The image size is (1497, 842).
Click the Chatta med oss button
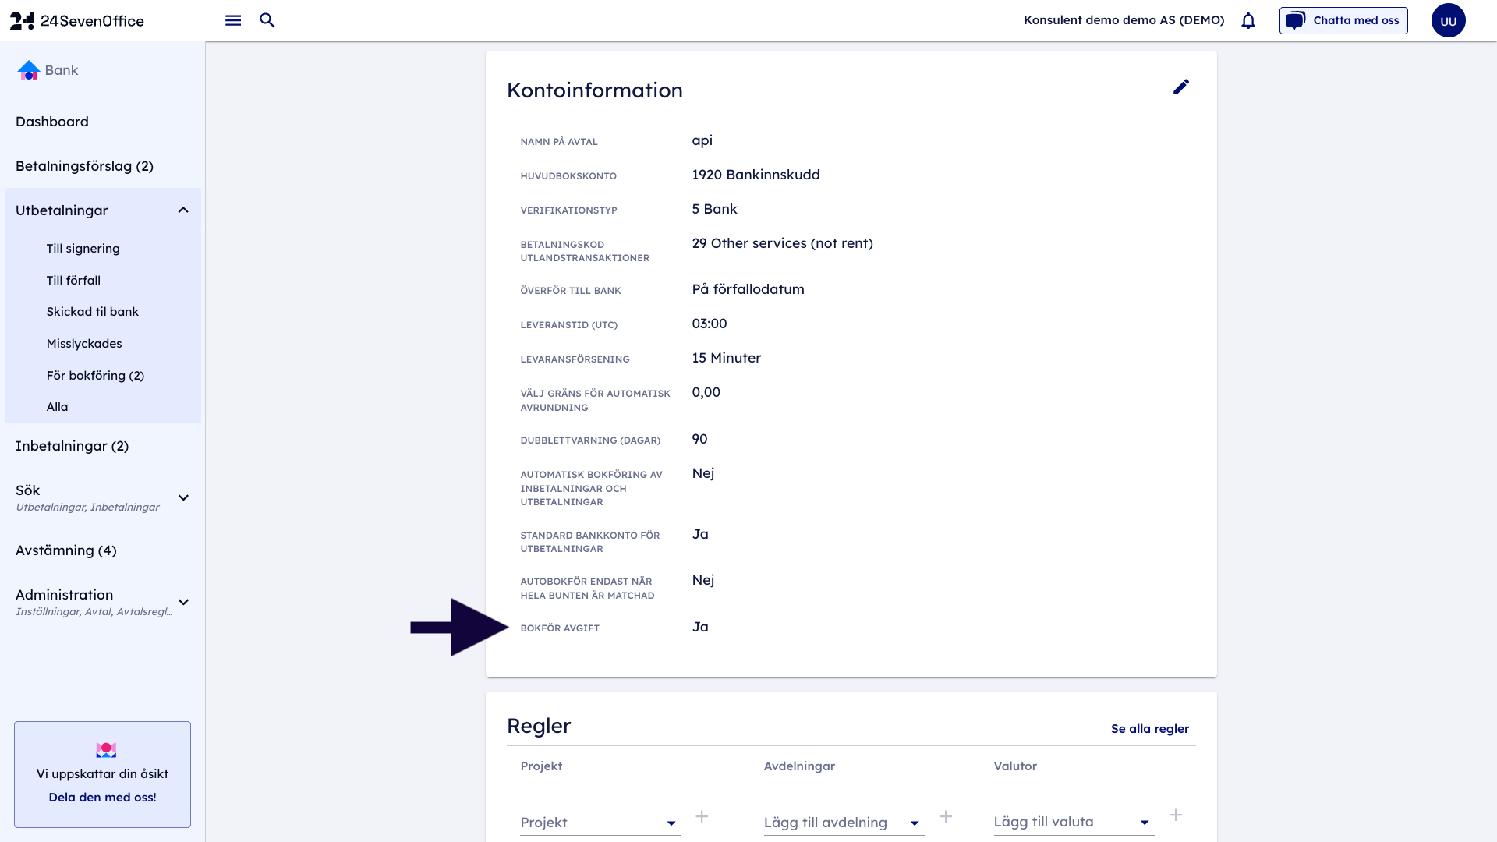1343,20
